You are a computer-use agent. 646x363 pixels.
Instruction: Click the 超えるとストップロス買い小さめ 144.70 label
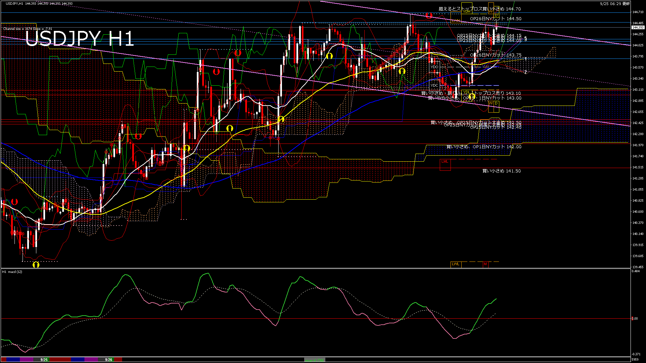coord(480,9)
